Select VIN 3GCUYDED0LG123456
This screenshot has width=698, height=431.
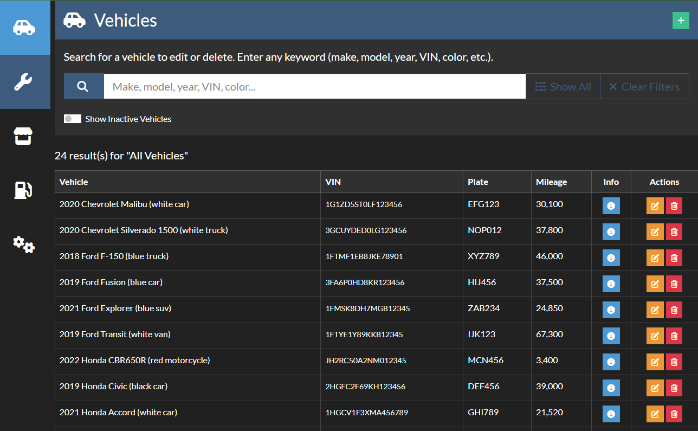[366, 230]
